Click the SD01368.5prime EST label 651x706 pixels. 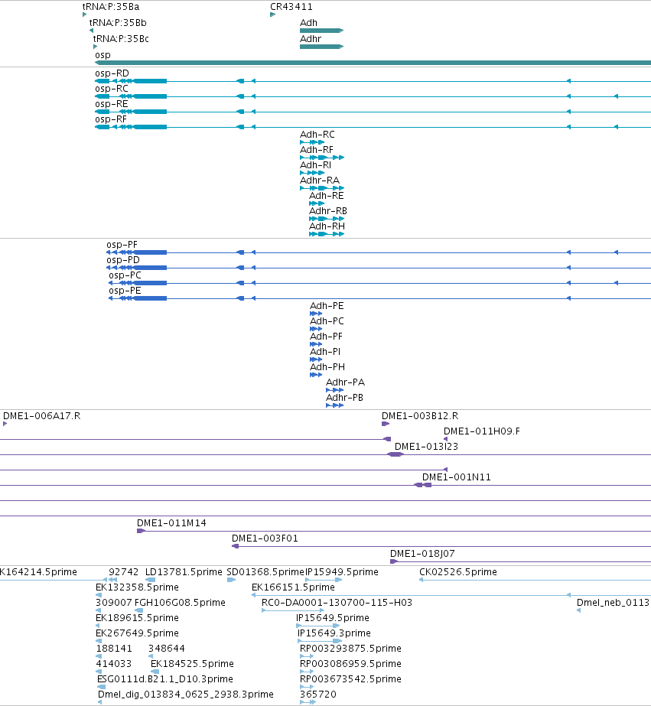click(x=265, y=572)
